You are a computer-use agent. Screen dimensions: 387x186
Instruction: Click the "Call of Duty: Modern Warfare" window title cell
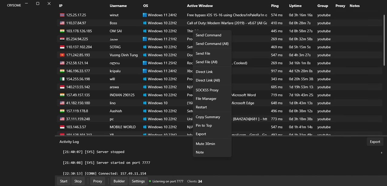[227, 23]
